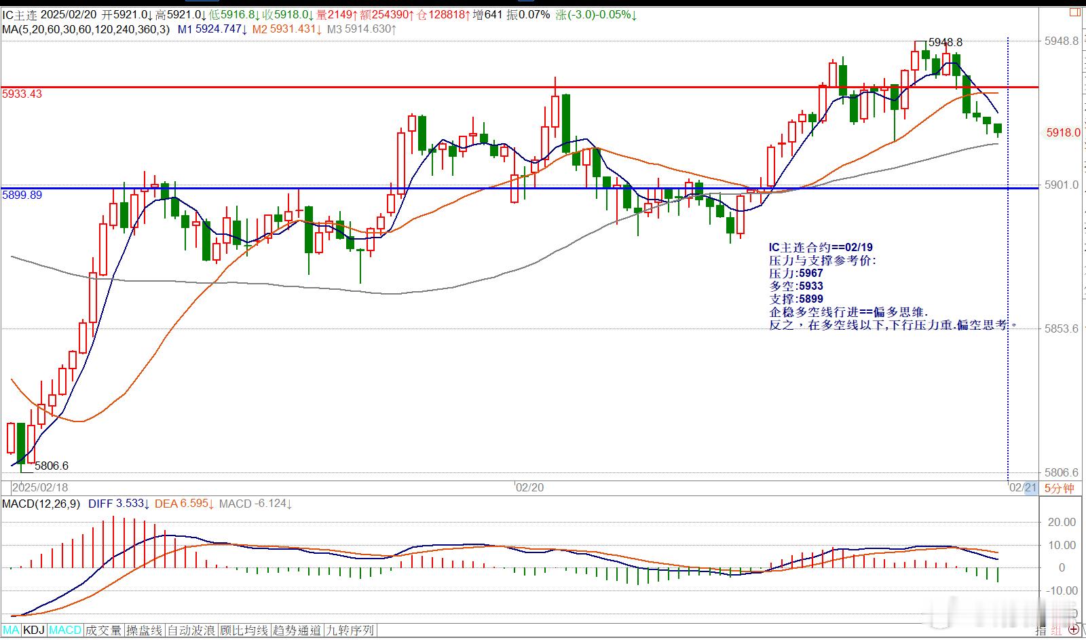Click the DIFF 3.533 value label
Screen dimensions: 1086x640
click(x=119, y=504)
